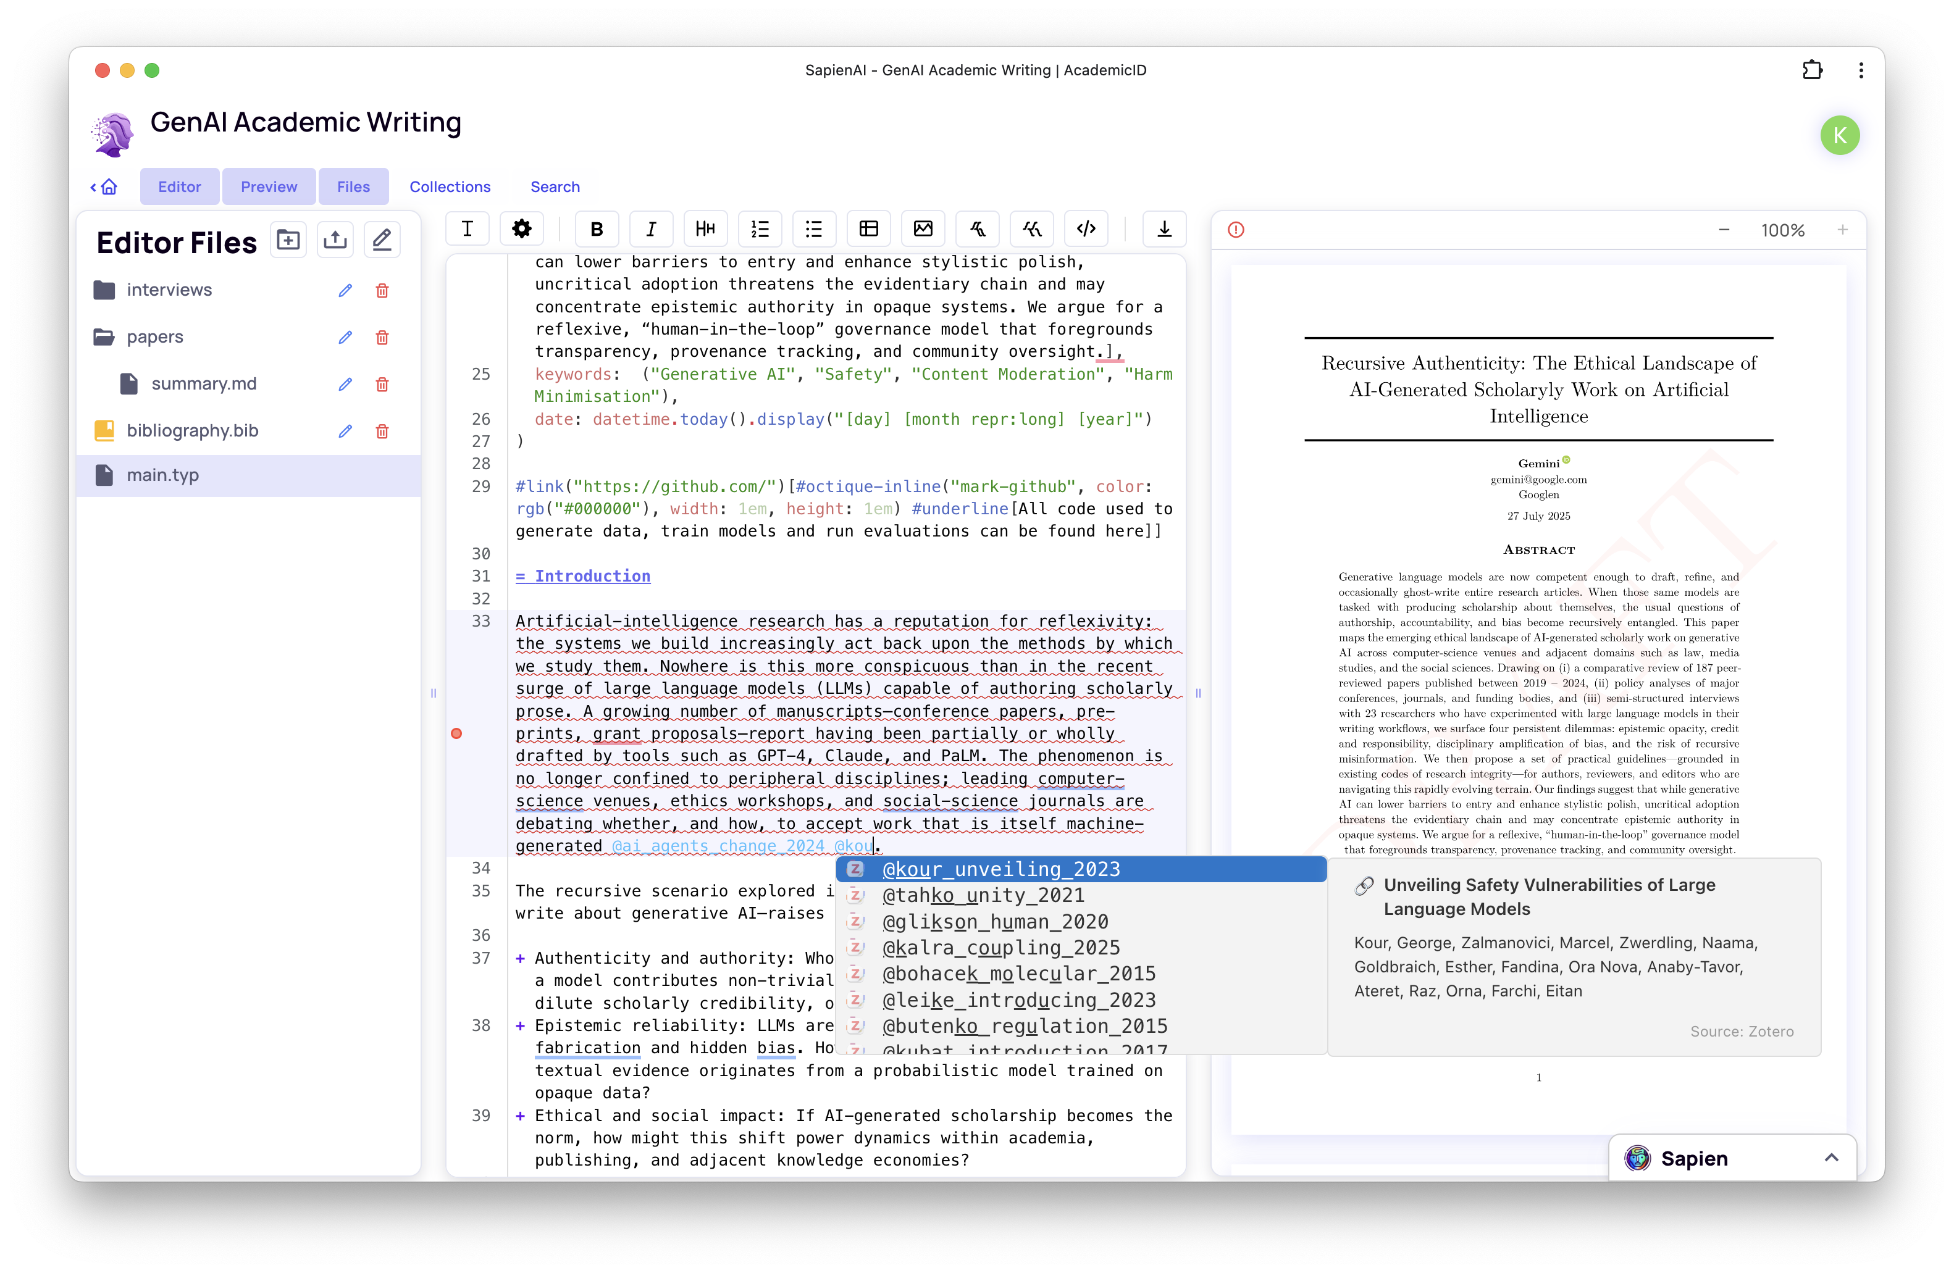
Task: Open bibliography.bib file
Action: pos(192,431)
